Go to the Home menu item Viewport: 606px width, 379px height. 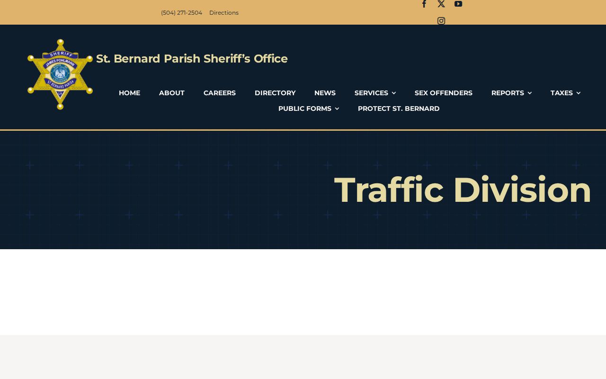129,93
